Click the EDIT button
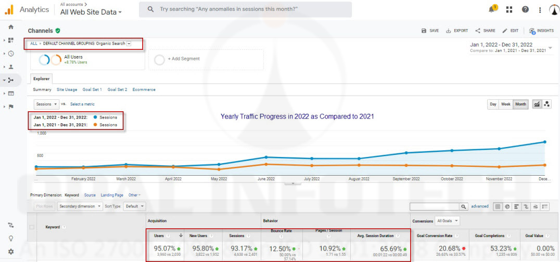The image size is (560, 262). pos(511,31)
